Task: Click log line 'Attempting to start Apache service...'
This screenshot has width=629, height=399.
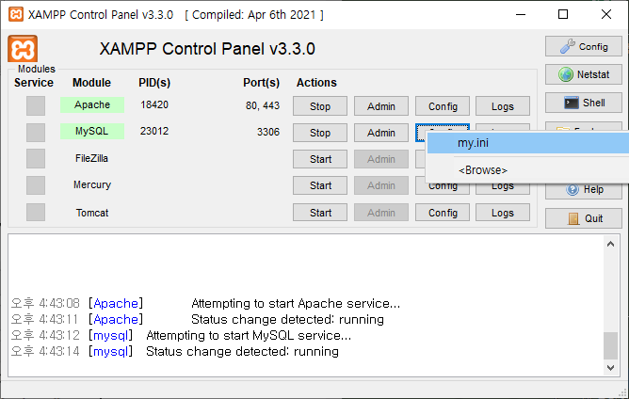Action: pos(296,303)
